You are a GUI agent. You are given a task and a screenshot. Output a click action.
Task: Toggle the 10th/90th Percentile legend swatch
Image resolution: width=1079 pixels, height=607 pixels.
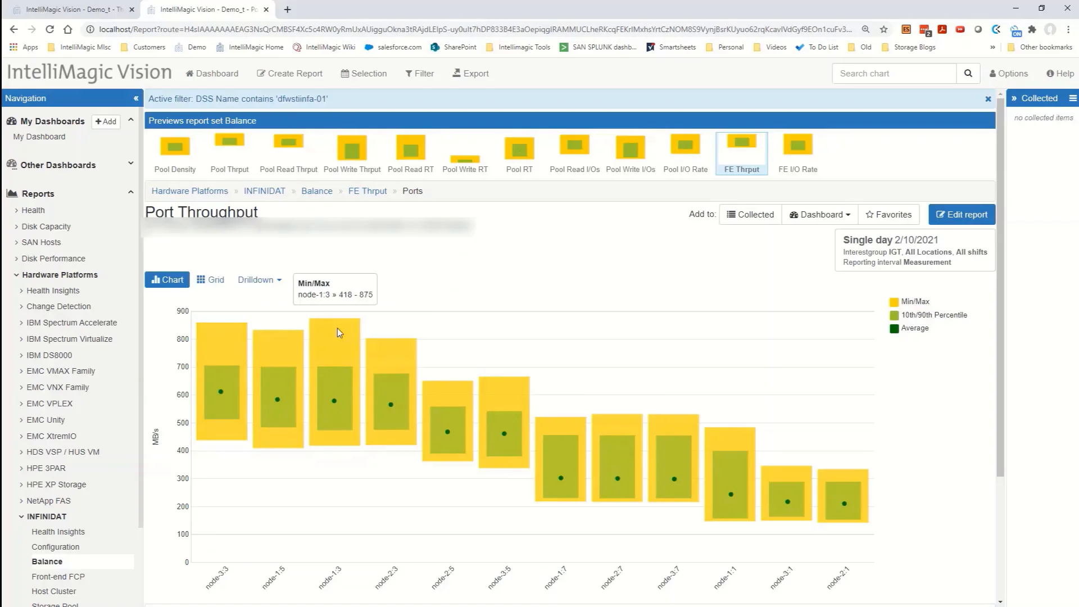tap(894, 315)
